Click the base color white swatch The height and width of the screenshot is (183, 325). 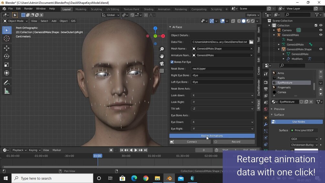coord(306,150)
